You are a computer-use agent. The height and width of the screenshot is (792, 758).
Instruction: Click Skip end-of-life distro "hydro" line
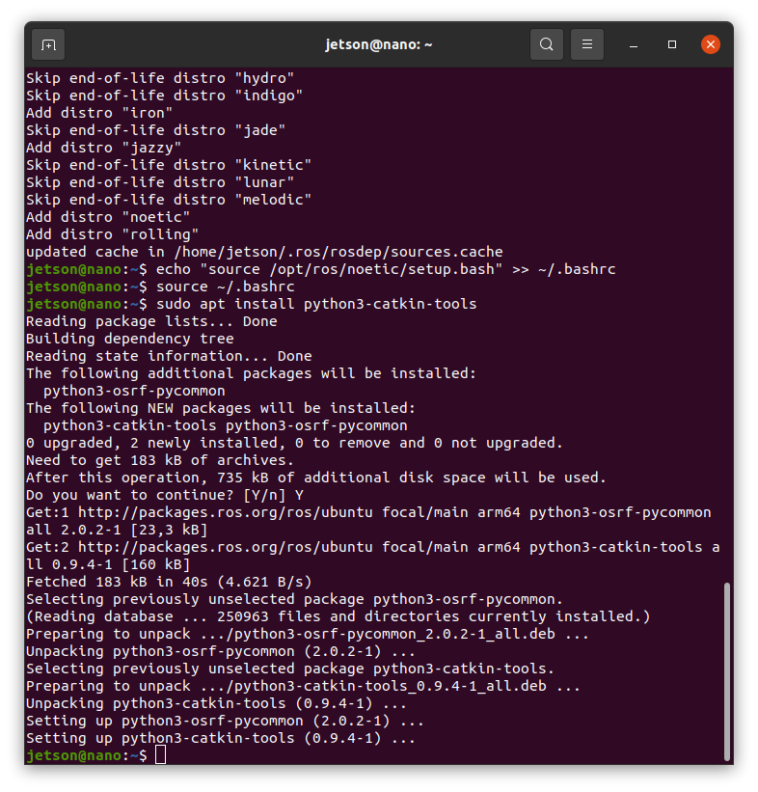click(x=160, y=78)
